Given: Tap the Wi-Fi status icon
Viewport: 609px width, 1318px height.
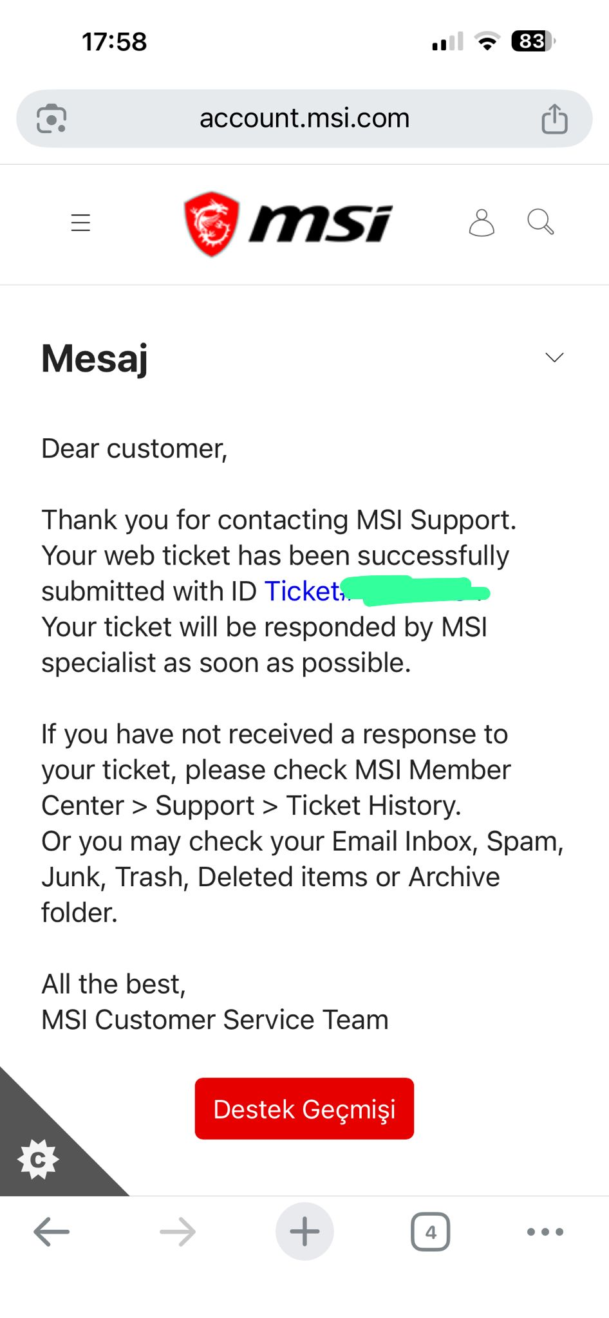Looking at the screenshot, I should (487, 42).
